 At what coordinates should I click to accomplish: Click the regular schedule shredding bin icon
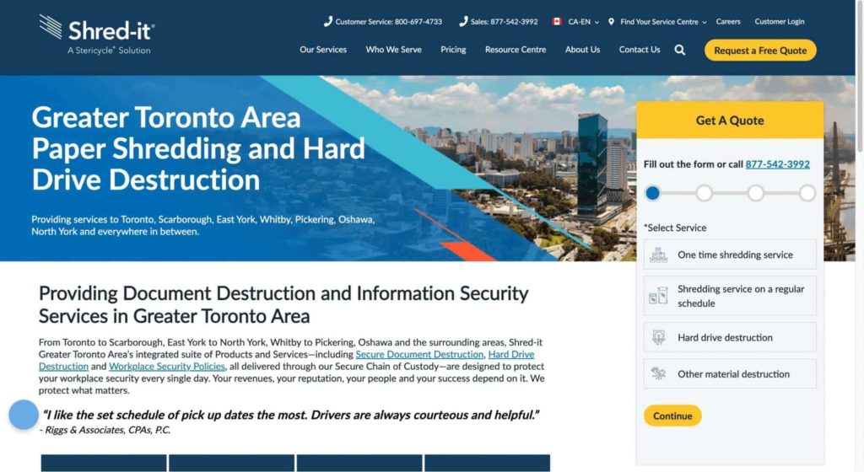(658, 295)
